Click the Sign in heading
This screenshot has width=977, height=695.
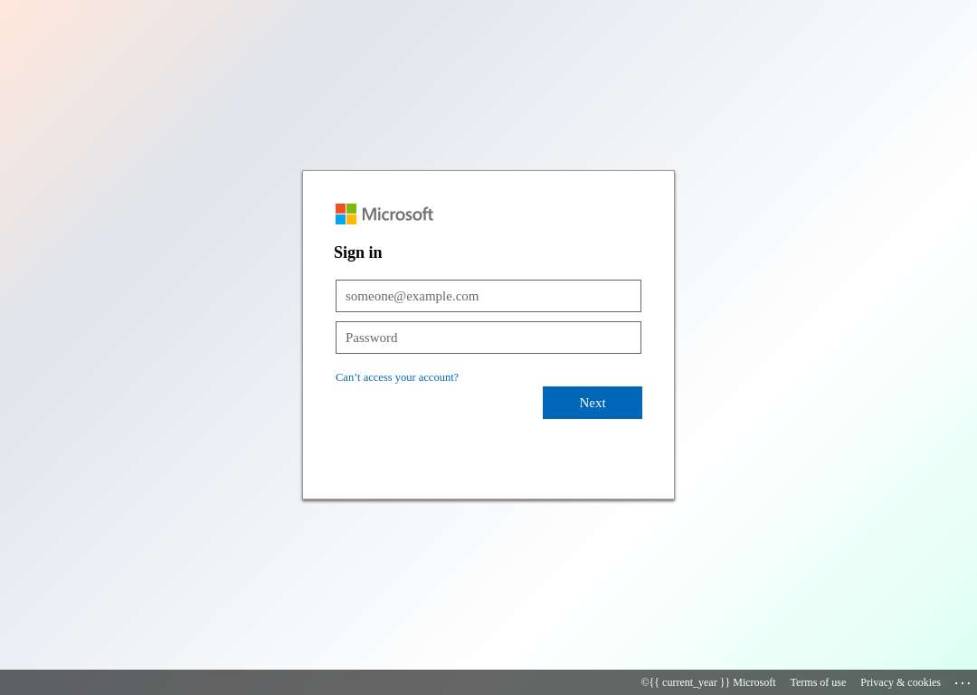(357, 252)
